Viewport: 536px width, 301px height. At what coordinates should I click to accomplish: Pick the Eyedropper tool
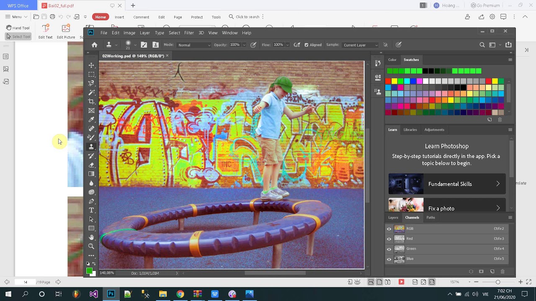[91, 120]
